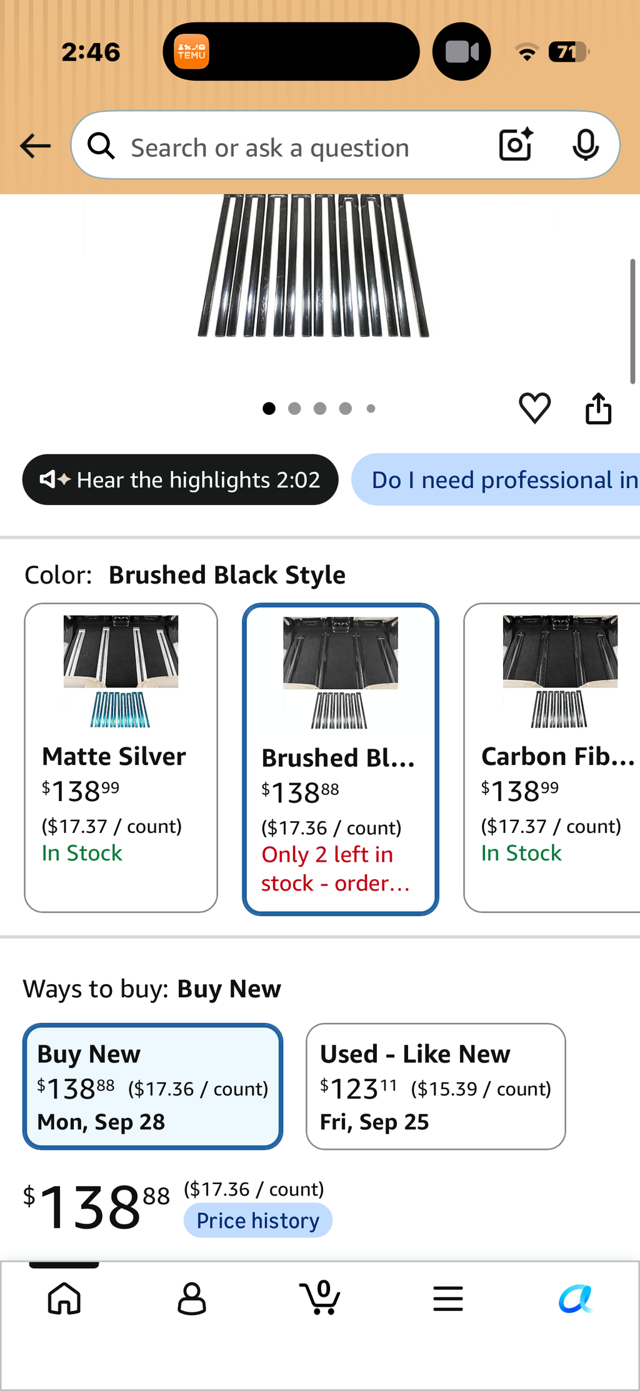Open camera lens search icon
The image size is (640, 1391).
516,145
